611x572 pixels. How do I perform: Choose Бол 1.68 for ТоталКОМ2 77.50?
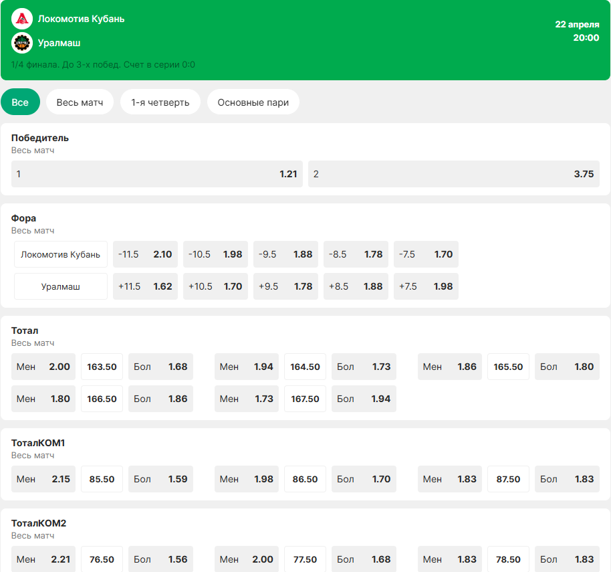coord(364,559)
